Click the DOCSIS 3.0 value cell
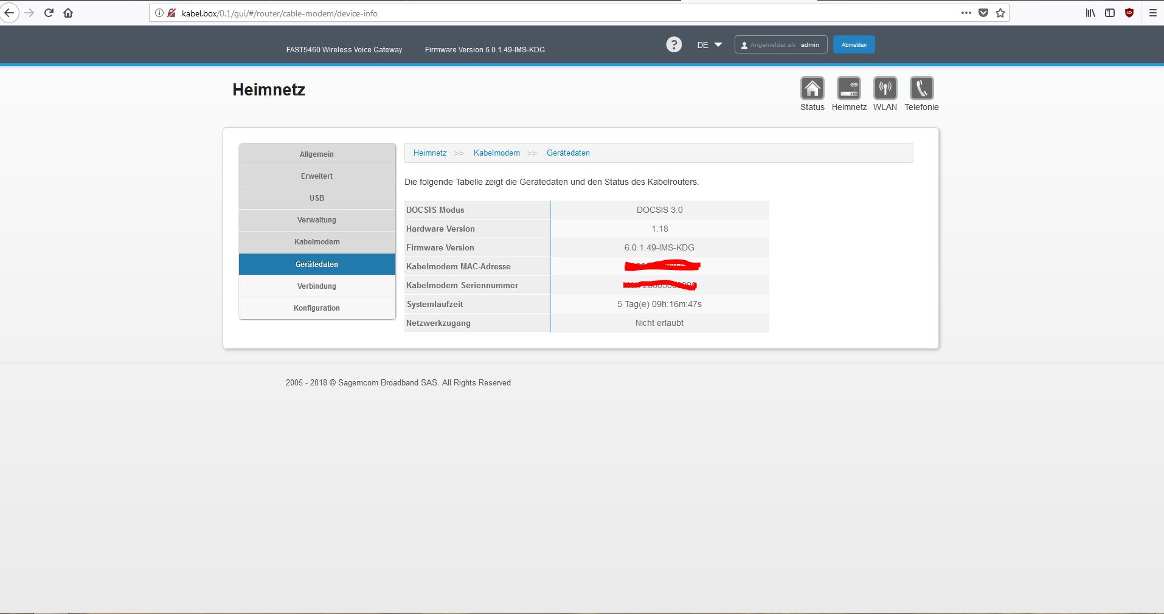 (660, 210)
